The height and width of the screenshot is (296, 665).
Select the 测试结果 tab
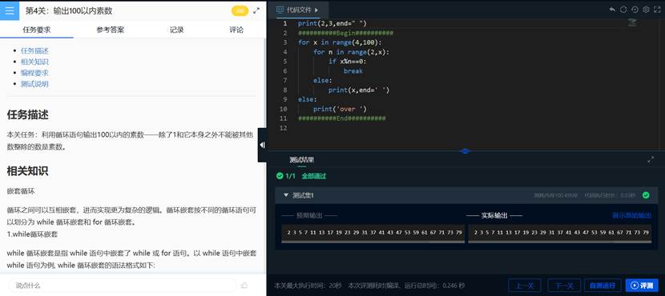pyautogui.click(x=301, y=160)
